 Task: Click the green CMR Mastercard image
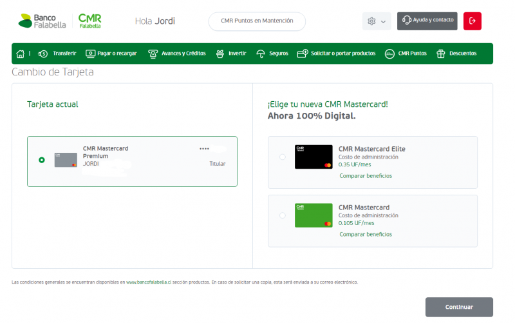pyautogui.click(x=314, y=215)
